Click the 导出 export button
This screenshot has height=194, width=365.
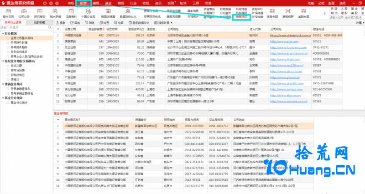click(x=75, y=23)
